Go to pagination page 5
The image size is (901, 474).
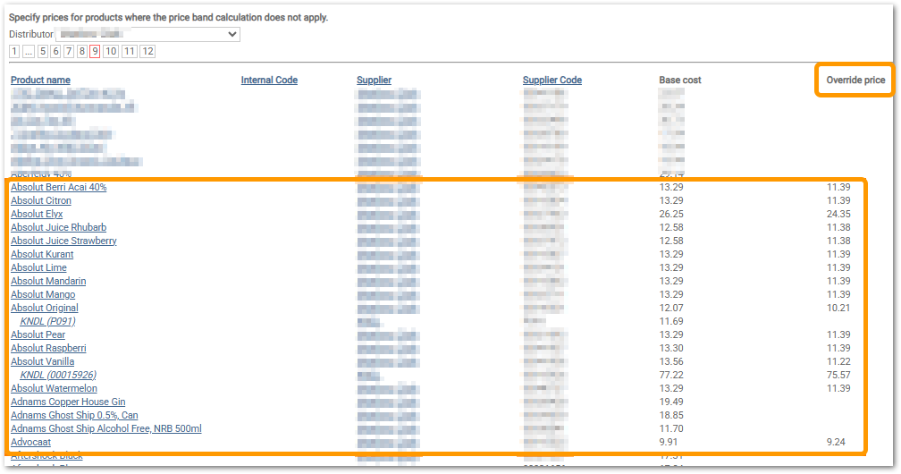[42, 52]
